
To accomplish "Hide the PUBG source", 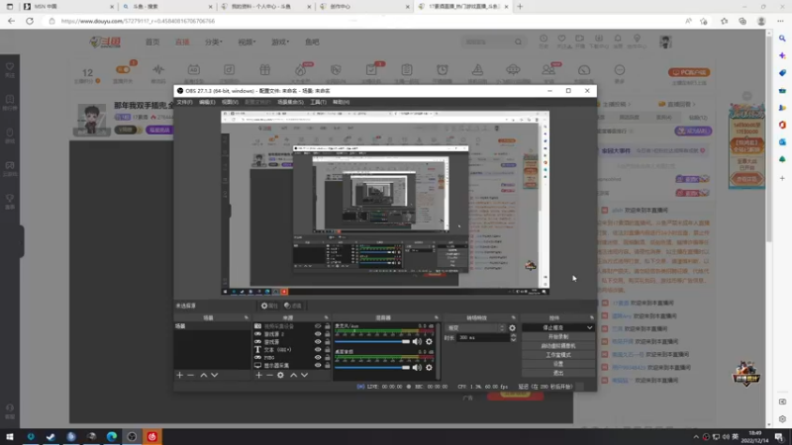I will 318,357.
